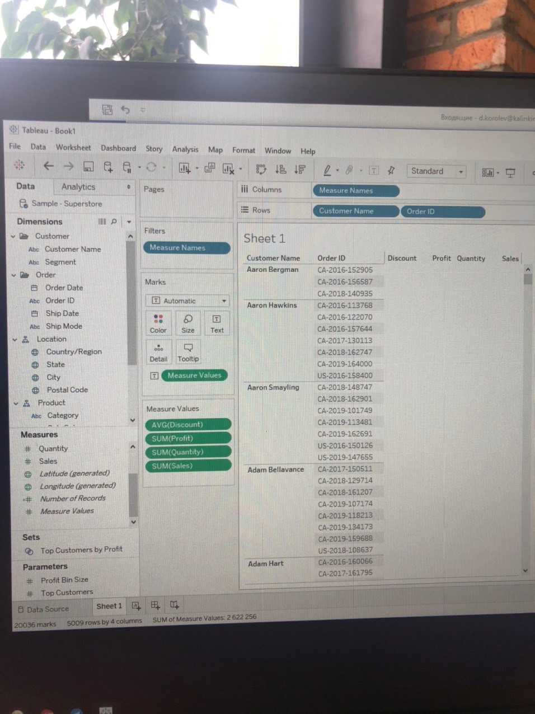The width and height of the screenshot is (535, 714).
Task: Click the Sheet 1 title text
Action: [x=264, y=238]
